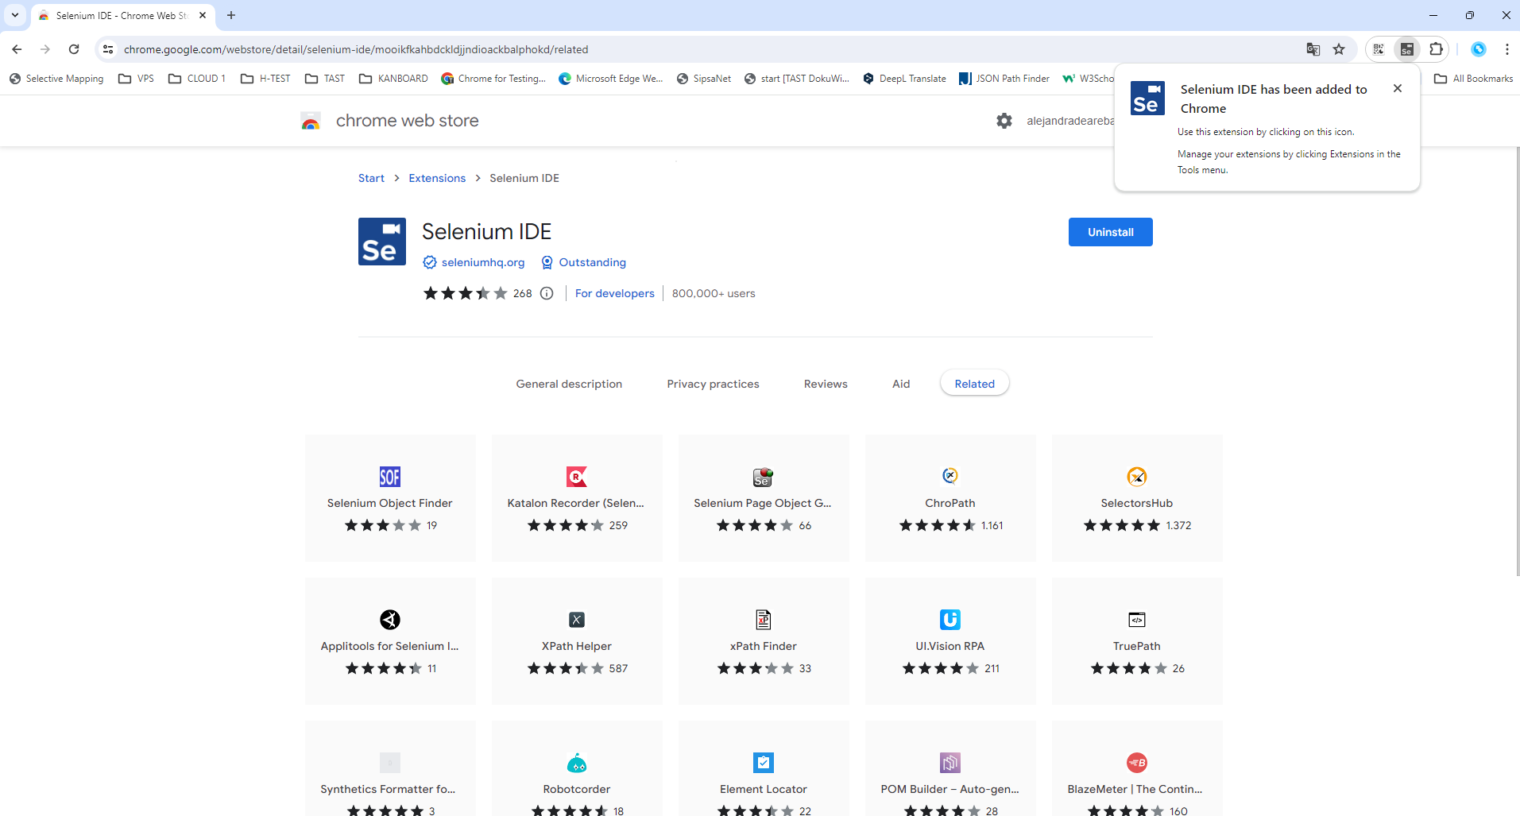Open the Extensions puzzle-piece menu
The height and width of the screenshot is (816, 1520).
(1436, 49)
